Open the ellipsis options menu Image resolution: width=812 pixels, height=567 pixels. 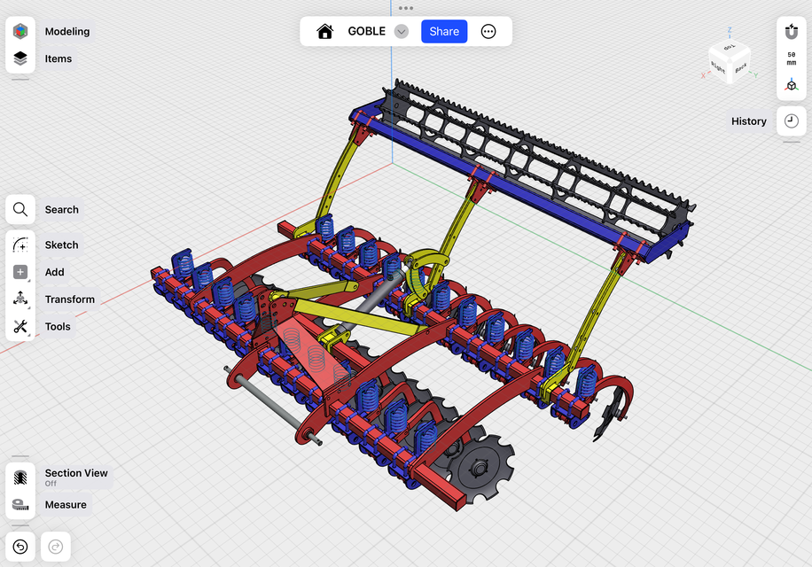pyautogui.click(x=488, y=30)
